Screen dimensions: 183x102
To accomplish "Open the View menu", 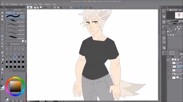I will [35, 4].
